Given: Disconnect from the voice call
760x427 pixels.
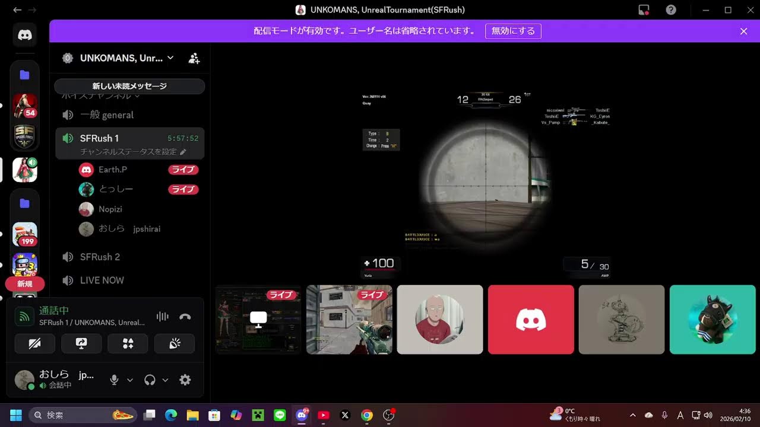Looking at the screenshot, I should pyautogui.click(x=185, y=317).
